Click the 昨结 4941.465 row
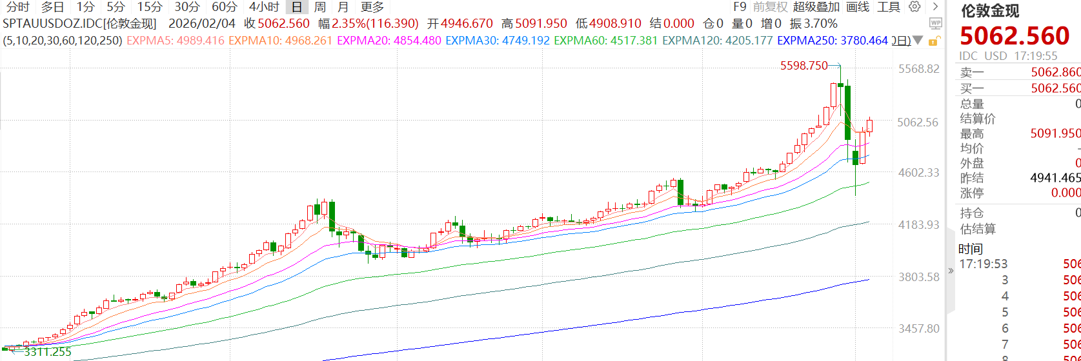1081x361 pixels. (x=1020, y=178)
